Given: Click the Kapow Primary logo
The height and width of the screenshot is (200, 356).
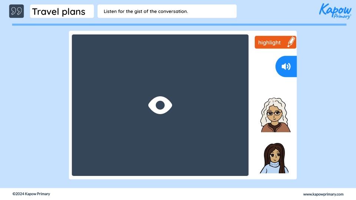Looking at the screenshot, I should (335, 10).
